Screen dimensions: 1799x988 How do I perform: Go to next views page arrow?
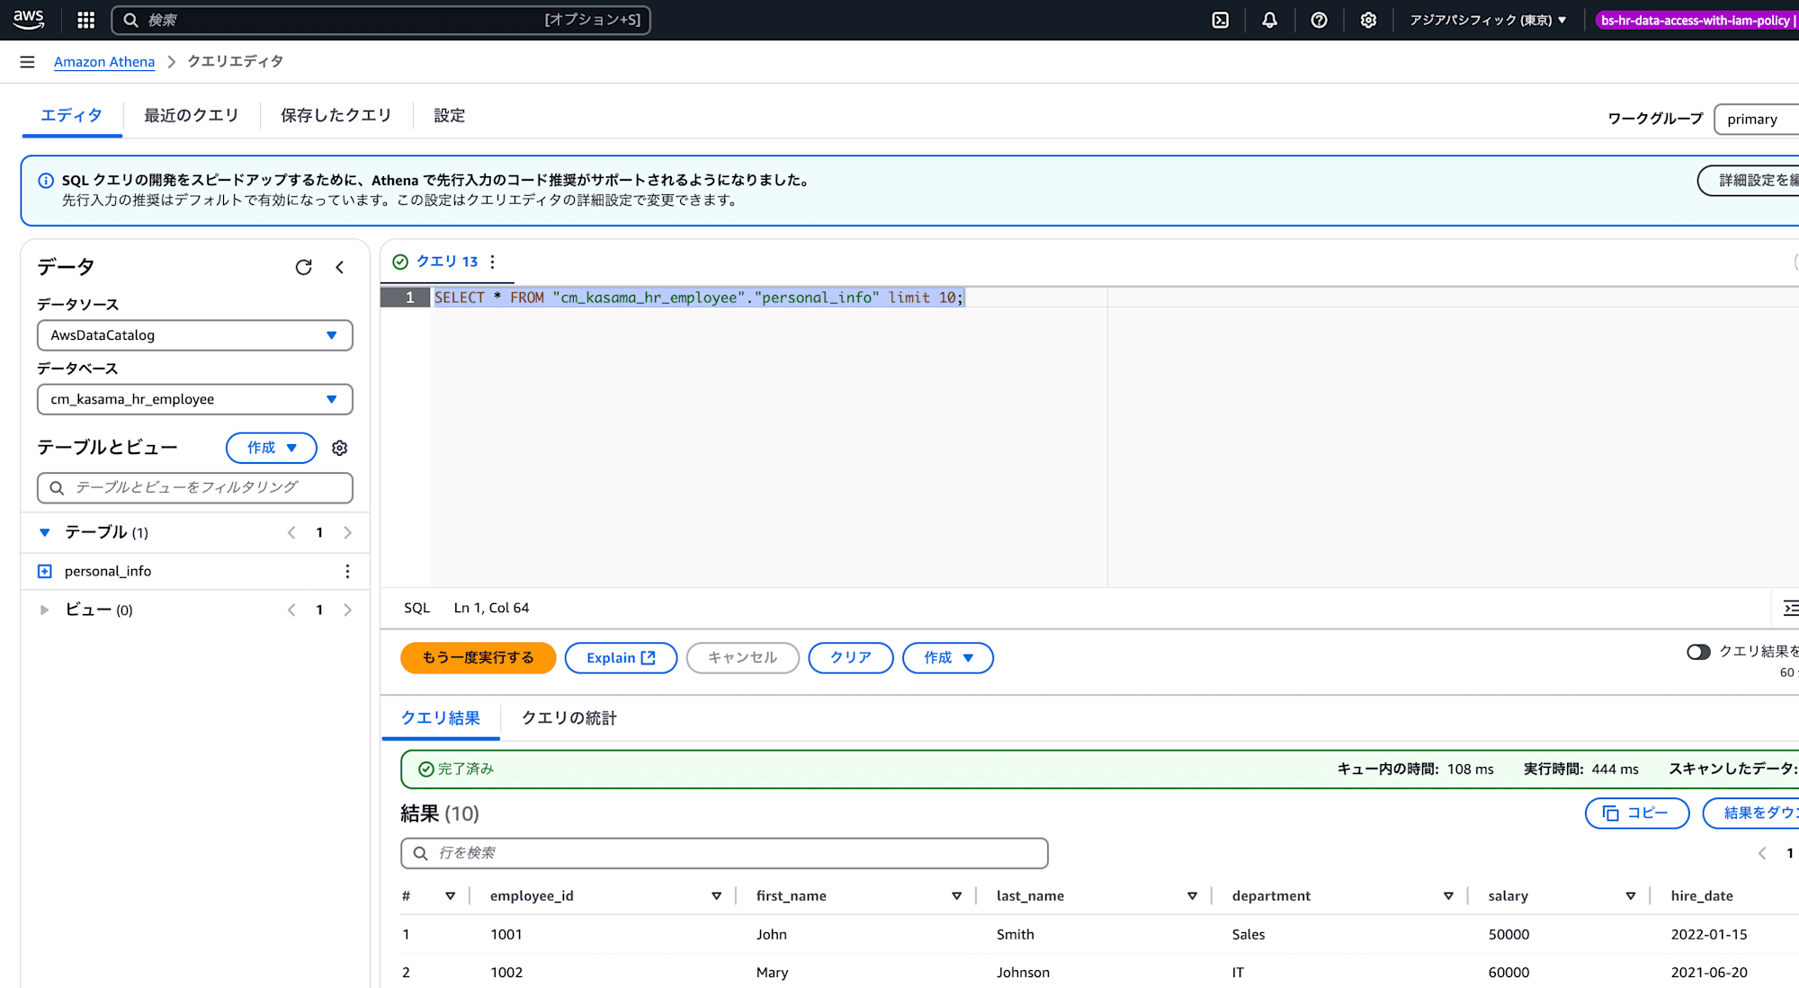point(347,610)
